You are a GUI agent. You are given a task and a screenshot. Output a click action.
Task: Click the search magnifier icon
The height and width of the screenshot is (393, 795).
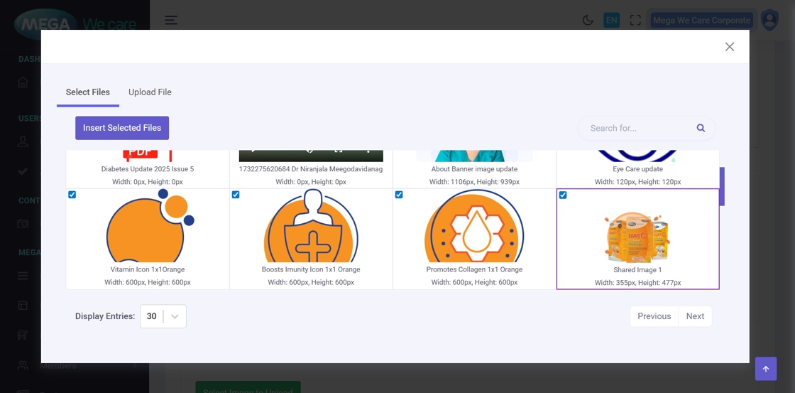pos(701,128)
